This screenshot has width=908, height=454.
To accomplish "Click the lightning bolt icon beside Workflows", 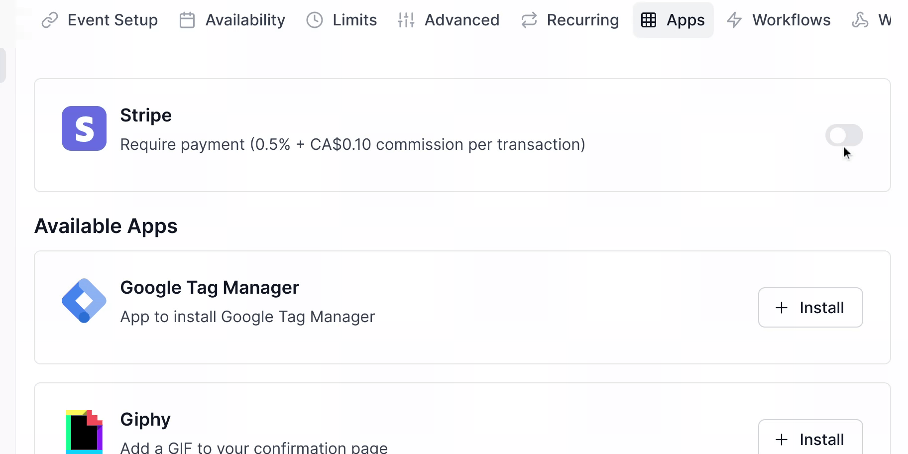I will coord(734,20).
